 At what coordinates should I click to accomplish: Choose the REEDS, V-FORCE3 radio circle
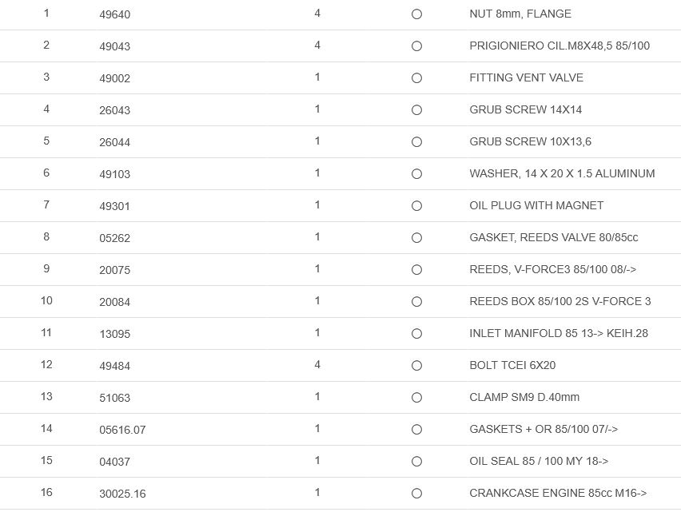coord(416,270)
